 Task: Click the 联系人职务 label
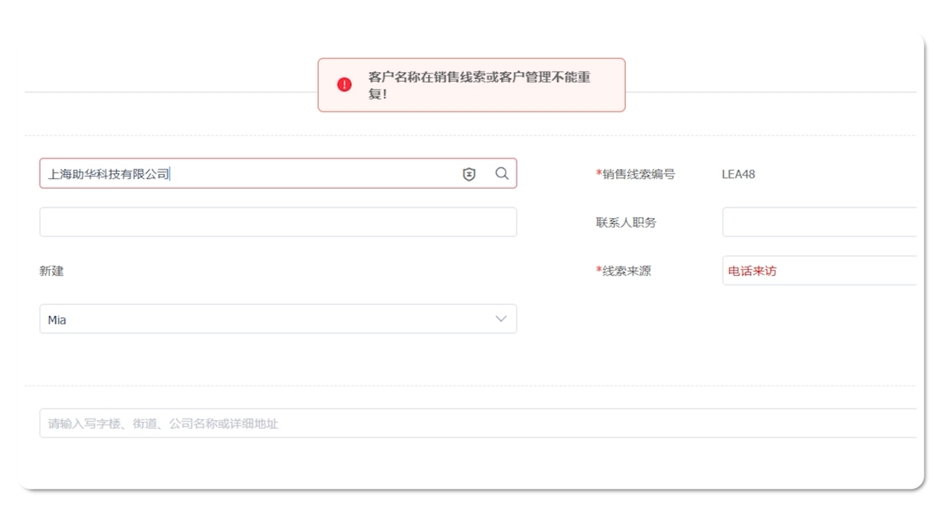coord(626,222)
